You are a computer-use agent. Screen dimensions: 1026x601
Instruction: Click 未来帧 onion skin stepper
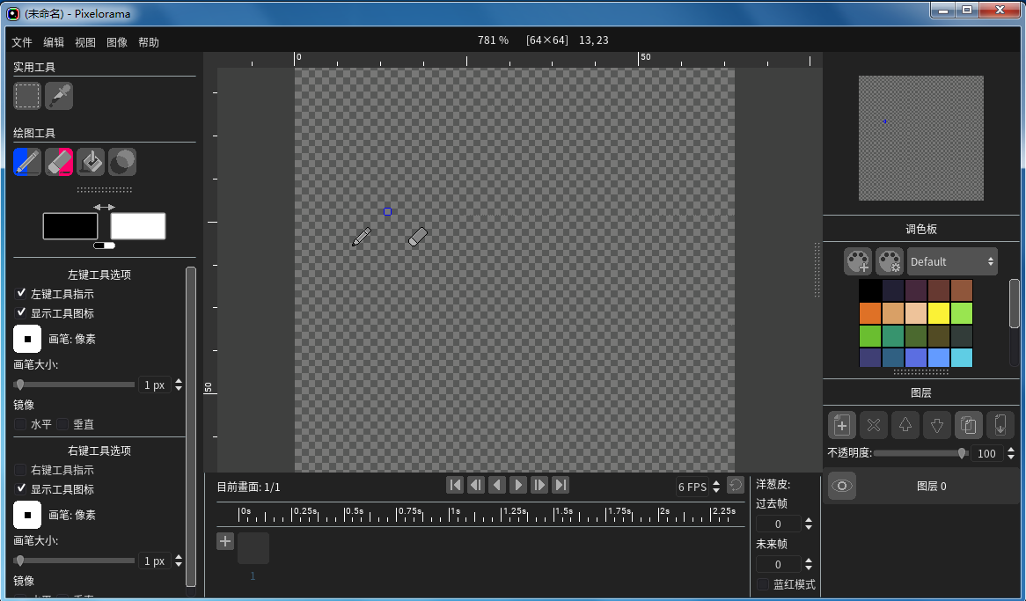[x=809, y=564]
